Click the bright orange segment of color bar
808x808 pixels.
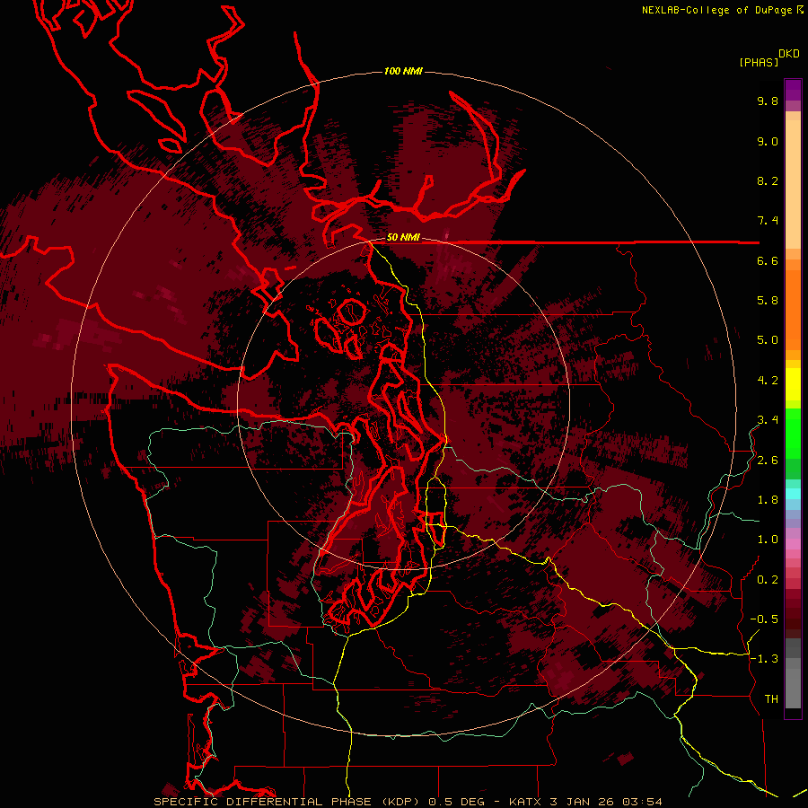(793, 310)
